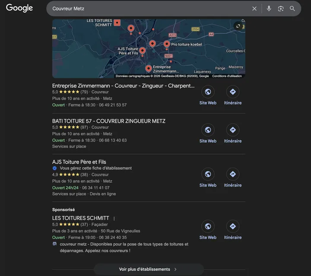Open Google Lens image search icon
Screen dimensions: 311x276
(x=280, y=9)
